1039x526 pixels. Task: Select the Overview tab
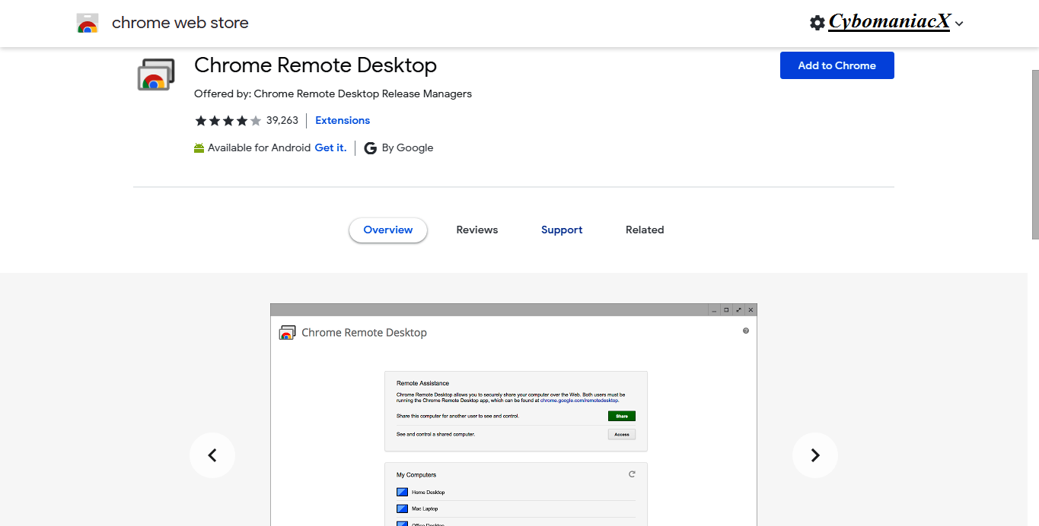[x=388, y=230]
